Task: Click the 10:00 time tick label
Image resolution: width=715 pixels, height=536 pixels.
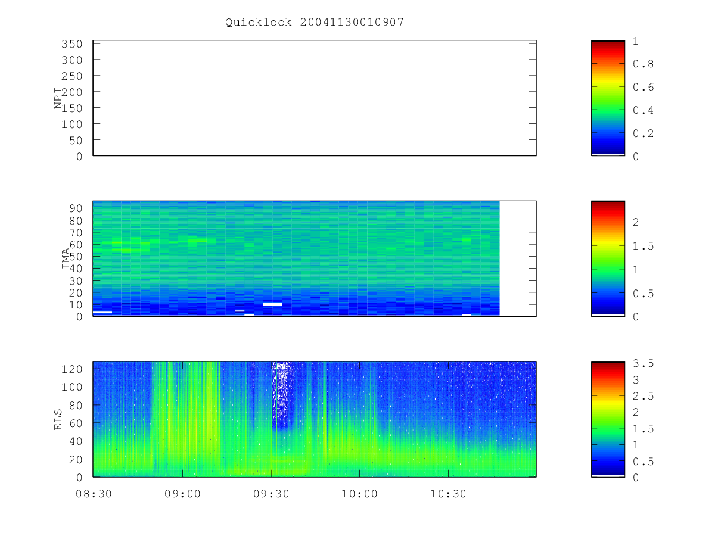Action: [x=359, y=494]
